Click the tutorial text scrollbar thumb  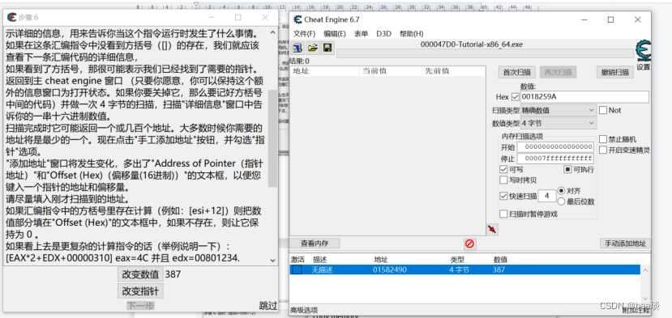(272, 138)
